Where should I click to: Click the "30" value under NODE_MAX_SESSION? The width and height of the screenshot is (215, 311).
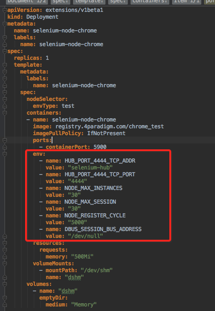coord(74,209)
